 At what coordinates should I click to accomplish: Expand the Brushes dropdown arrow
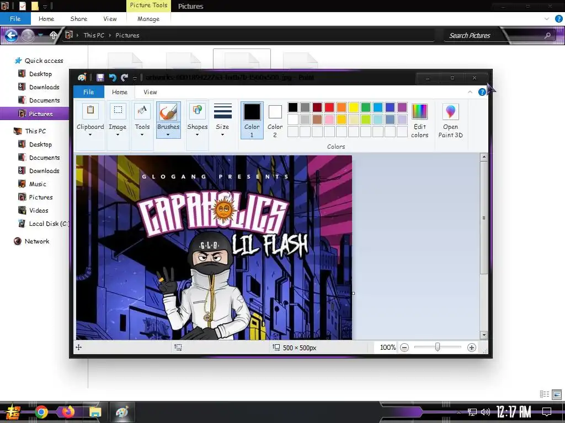(168, 135)
